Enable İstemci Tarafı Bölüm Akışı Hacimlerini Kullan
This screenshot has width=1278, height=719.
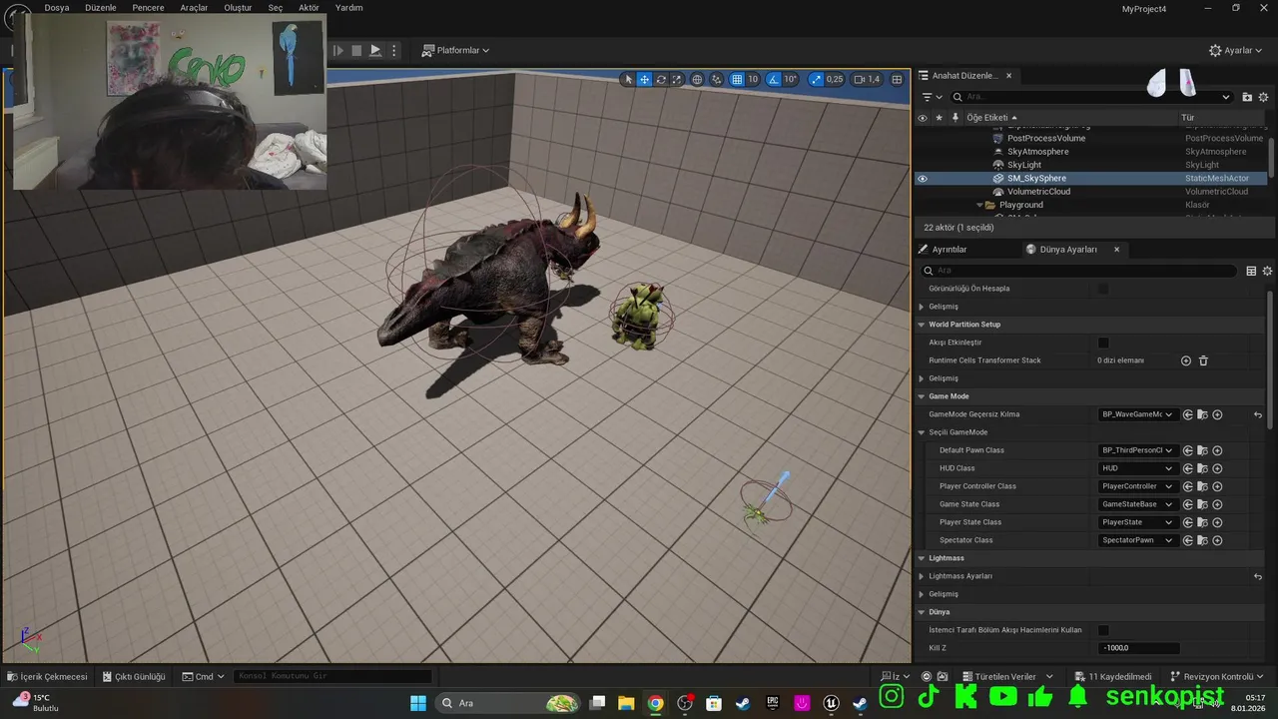pyautogui.click(x=1103, y=630)
